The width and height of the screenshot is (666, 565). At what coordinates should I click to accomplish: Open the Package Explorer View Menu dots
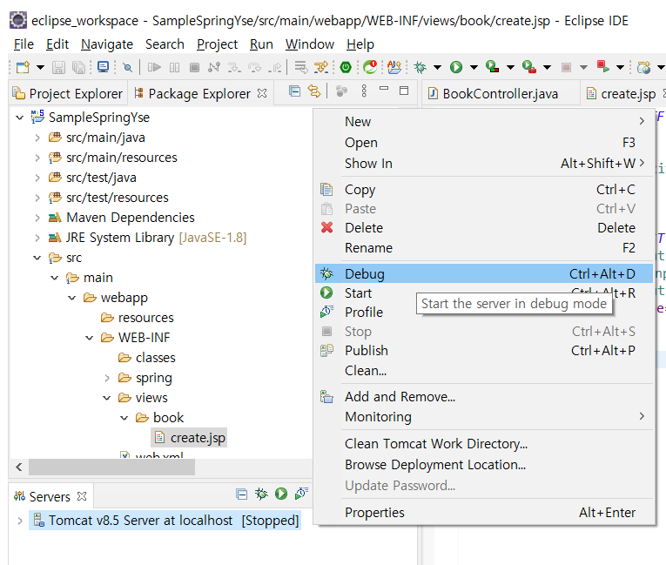364,91
